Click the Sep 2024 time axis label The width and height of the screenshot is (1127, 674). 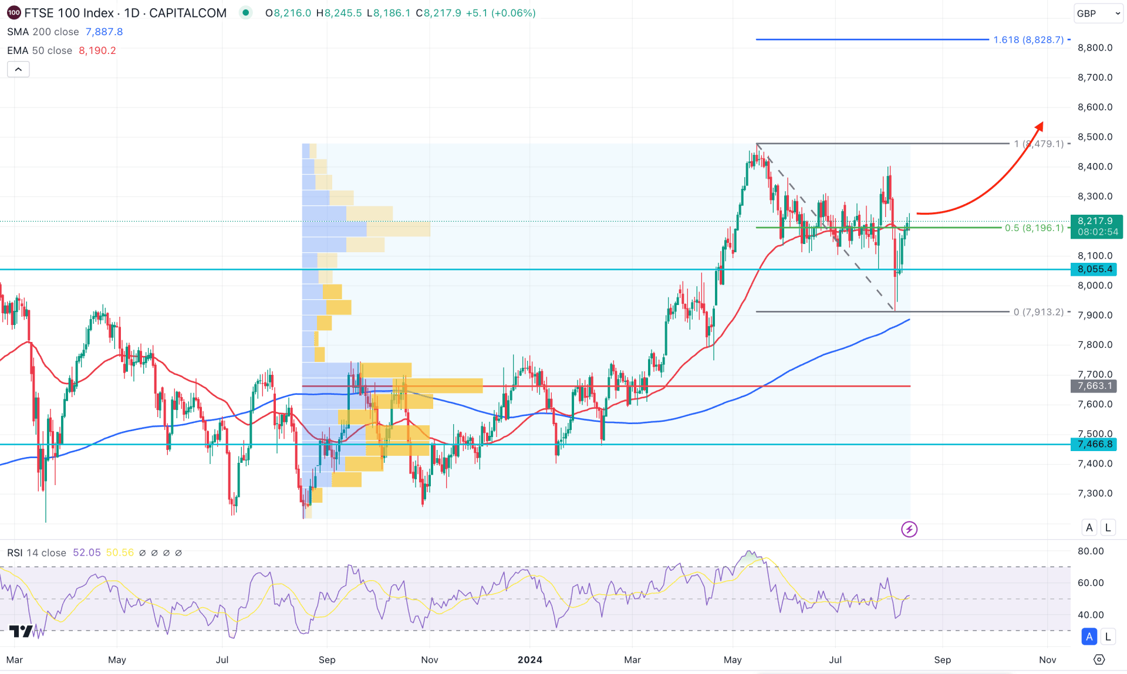tap(942, 660)
